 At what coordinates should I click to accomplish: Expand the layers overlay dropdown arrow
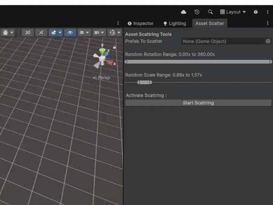click(87, 32)
